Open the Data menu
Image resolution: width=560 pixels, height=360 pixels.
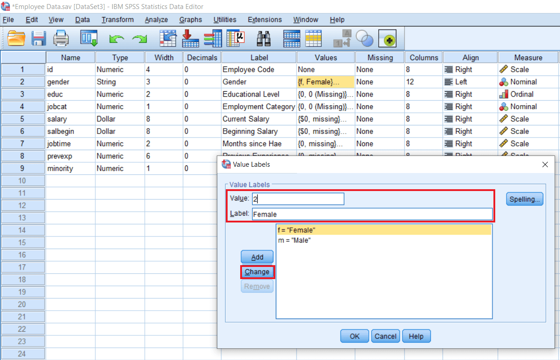pos(82,20)
